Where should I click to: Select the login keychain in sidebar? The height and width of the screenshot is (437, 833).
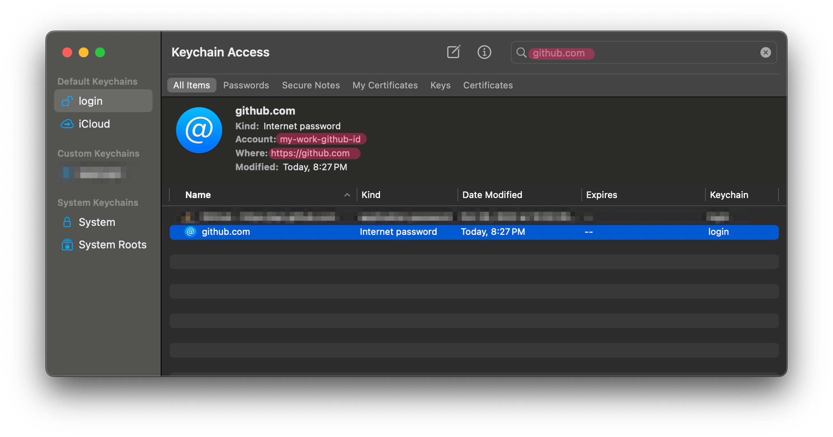click(103, 101)
